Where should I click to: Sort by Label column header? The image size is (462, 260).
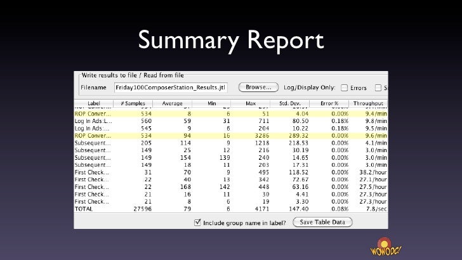94,103
